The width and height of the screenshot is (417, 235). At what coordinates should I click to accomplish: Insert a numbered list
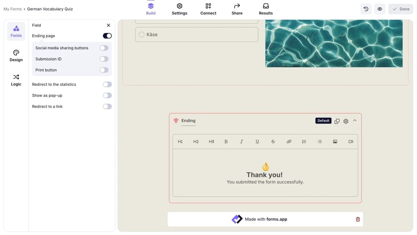pyautogui.click(x=304, y=142)
